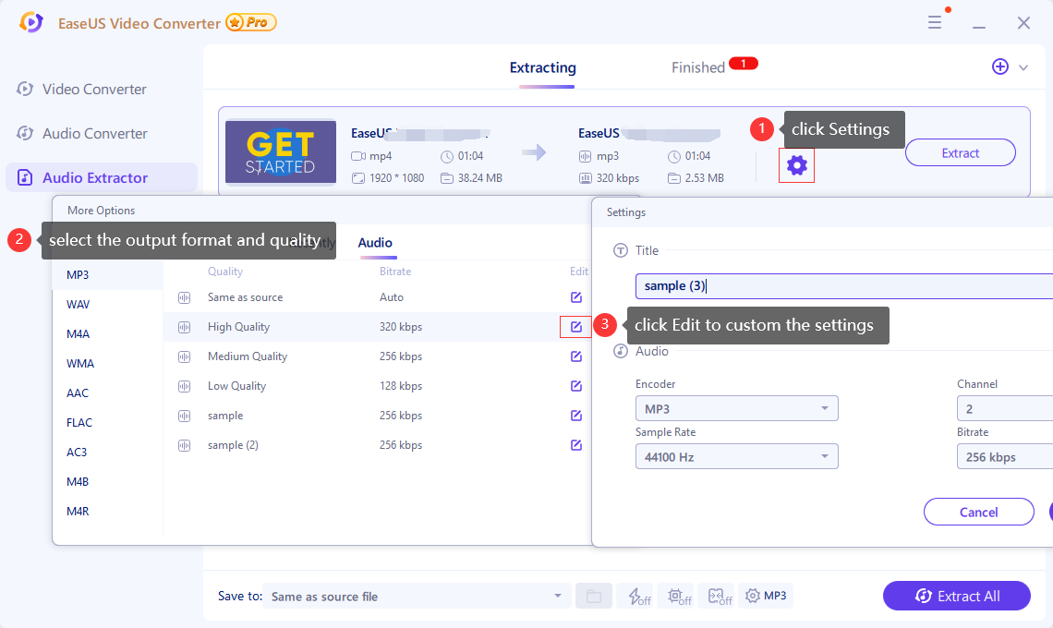Select the Medium Quality preset row

pyautogui.click(x=377, y=356)
